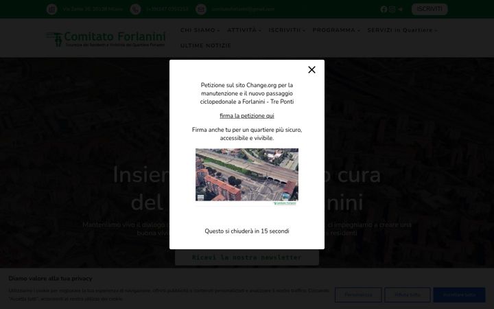Click the phone number in top bar
Viewport: 494px width, 309px height.
click(167, 9)
